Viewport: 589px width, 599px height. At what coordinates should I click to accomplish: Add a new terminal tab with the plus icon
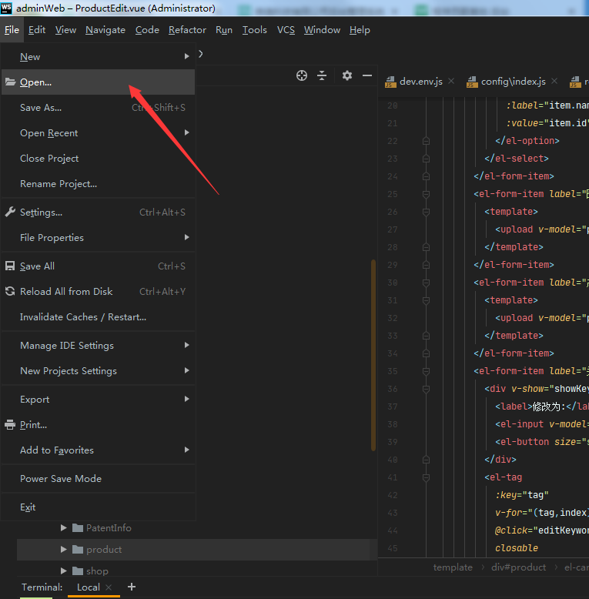click(132, 587)
